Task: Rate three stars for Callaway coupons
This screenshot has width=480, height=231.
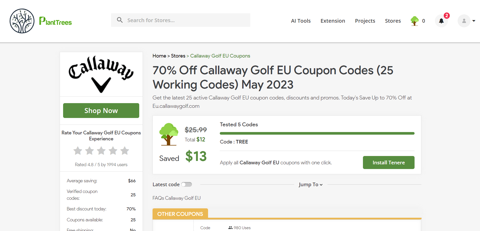Action: (101, 151)
